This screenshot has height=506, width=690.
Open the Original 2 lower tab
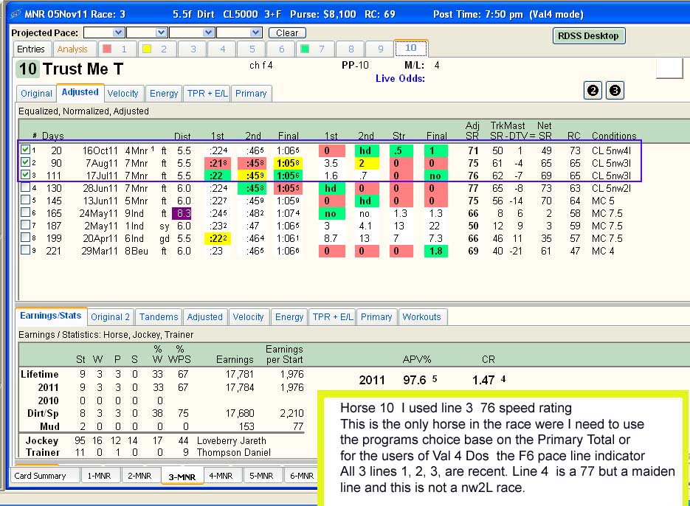point(110,316)
